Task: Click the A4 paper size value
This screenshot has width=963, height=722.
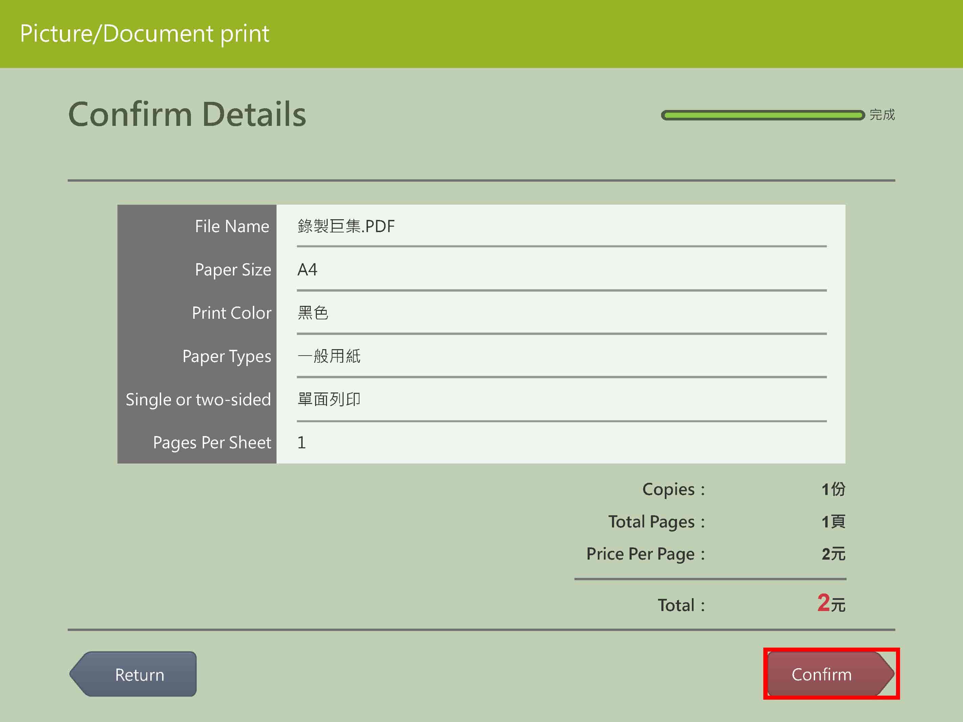Action: pyautogui.click(x=307, y=270)
